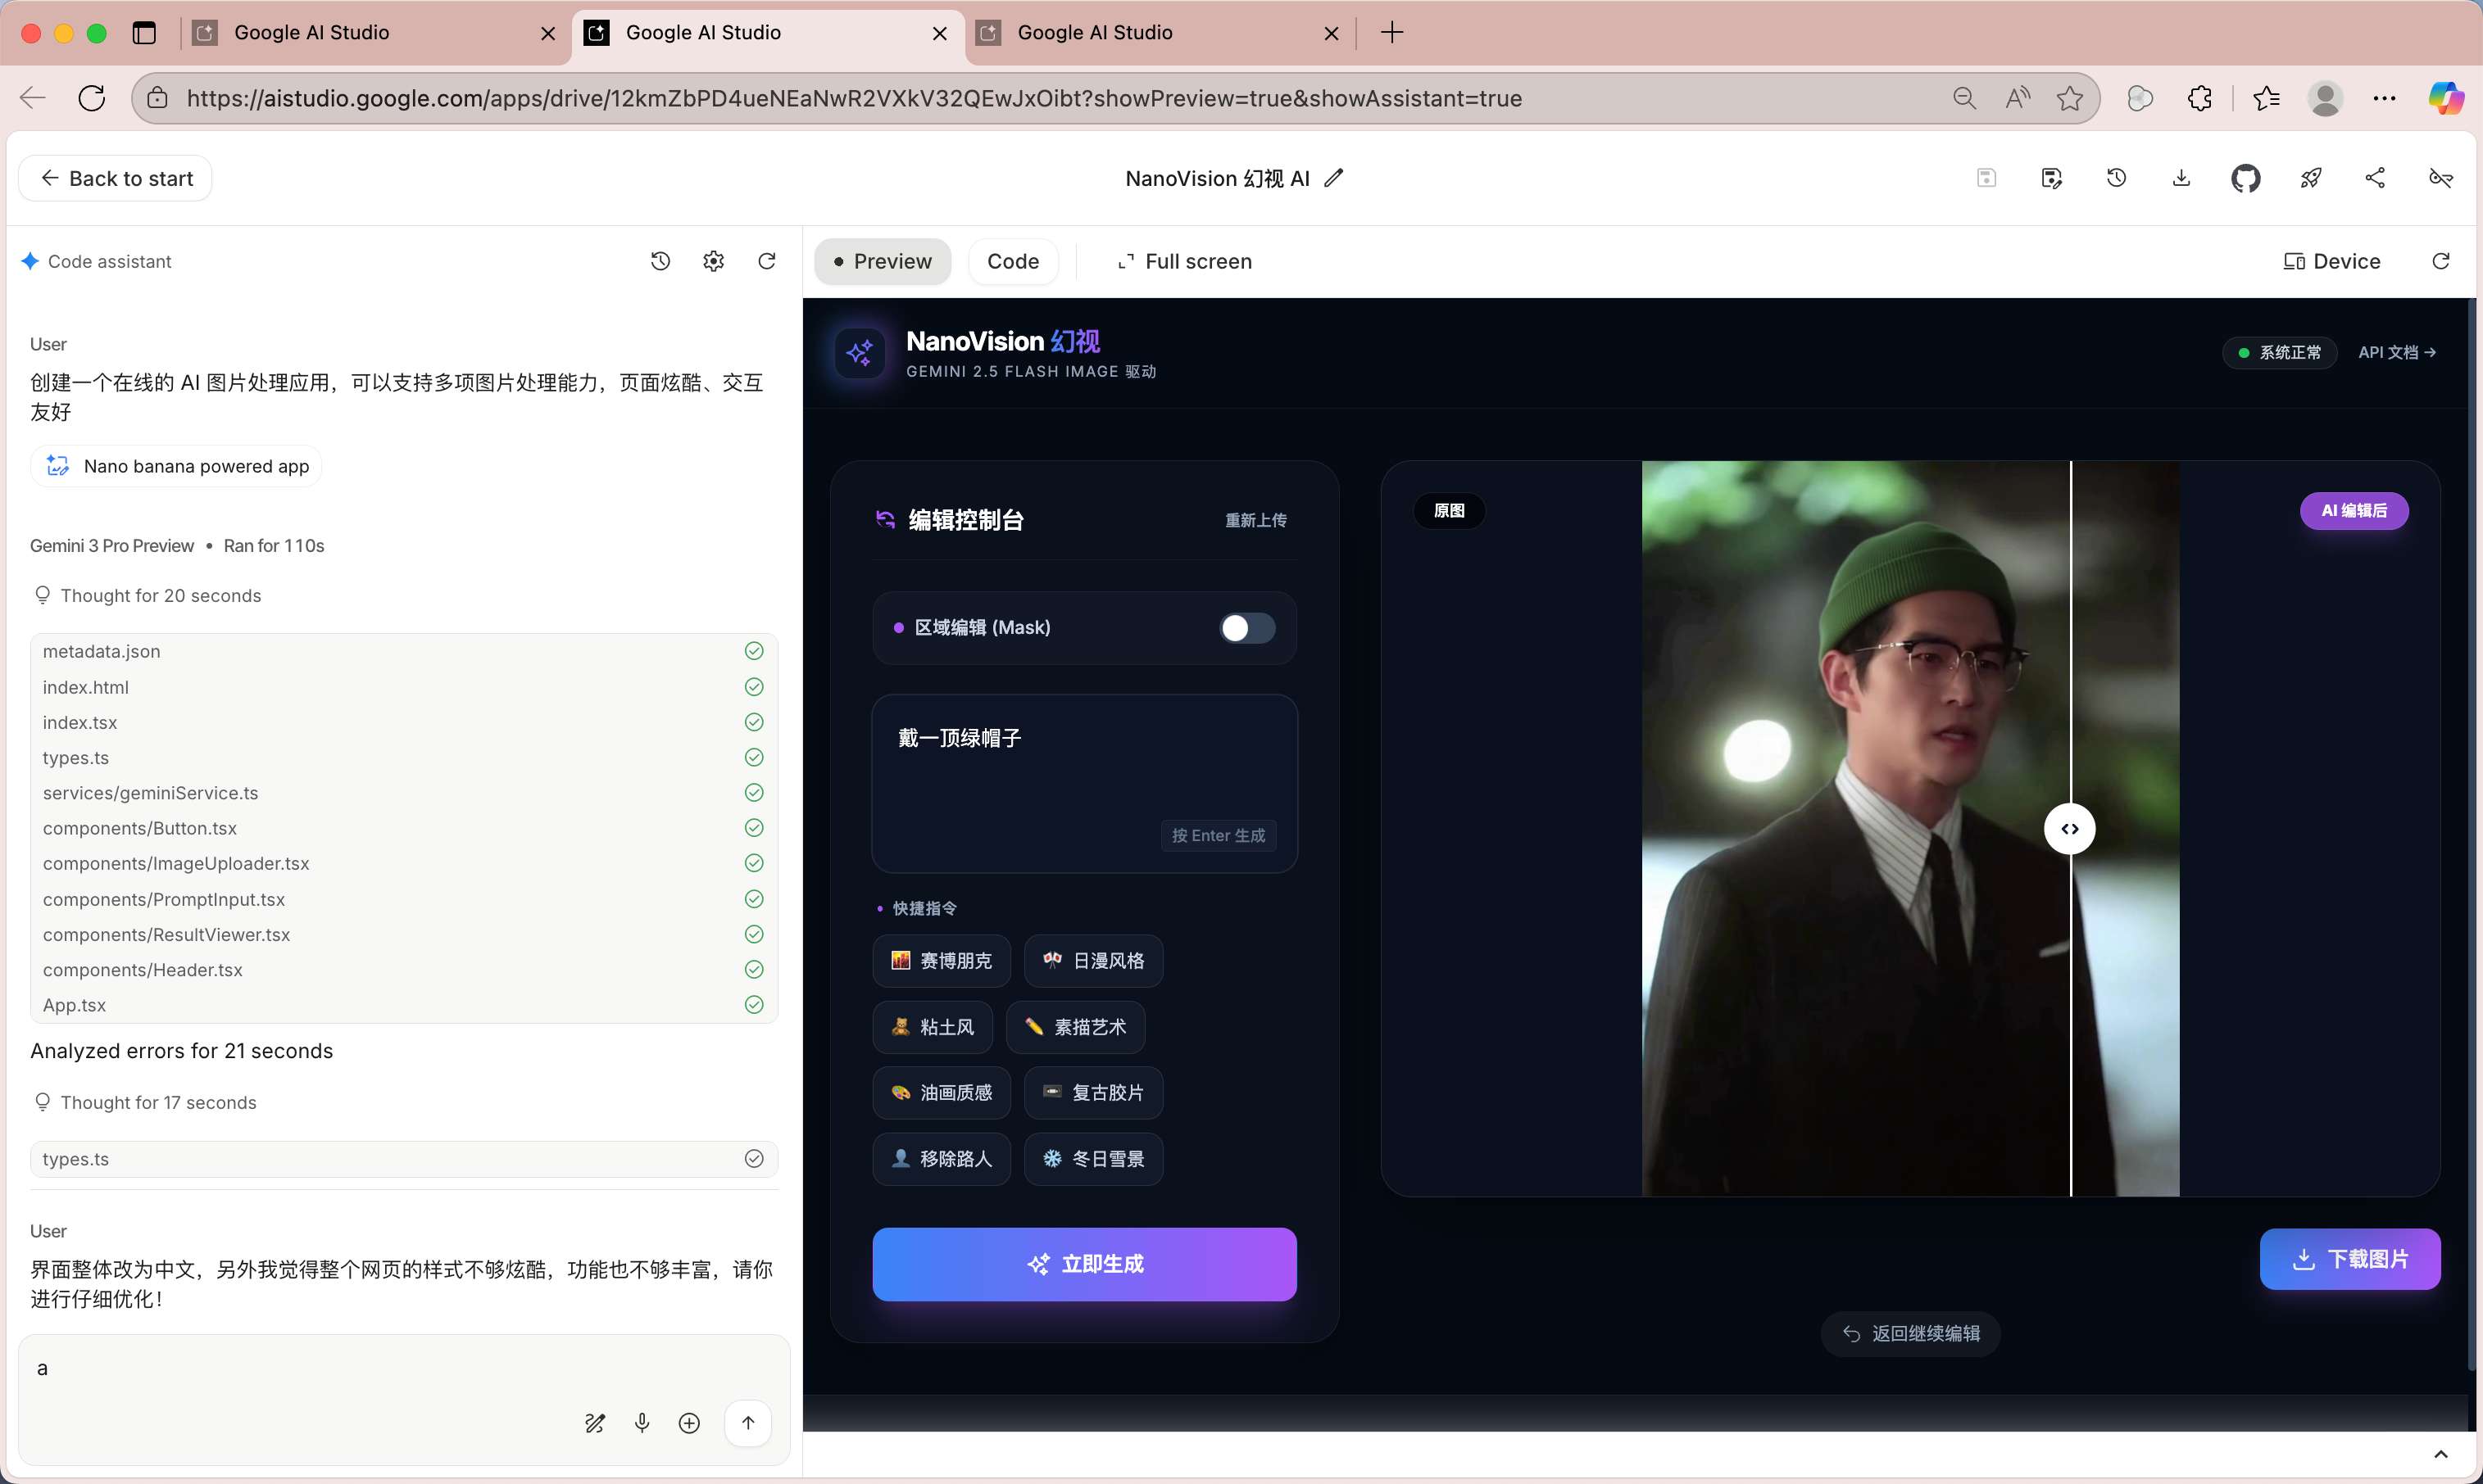Expand the bottom-right chevron panel
This screenshot has width=2483, height=1484.
point(2440,1454)
